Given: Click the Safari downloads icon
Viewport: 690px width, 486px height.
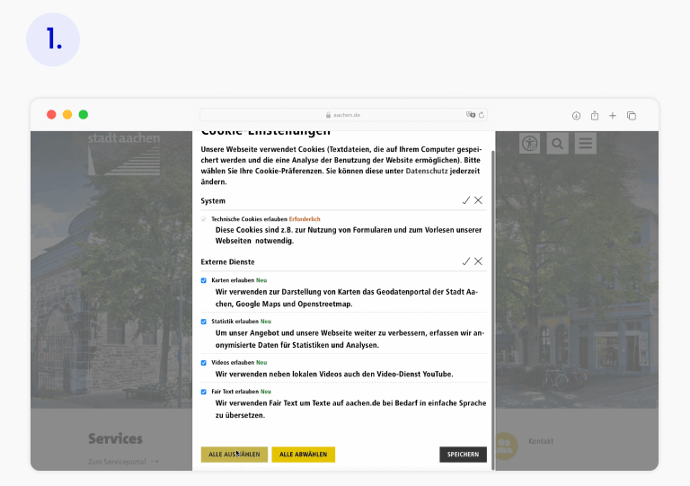Looking at the screenshot, I should click(576, 116).
